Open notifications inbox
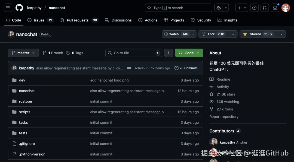The image size is (294, 162). point(275,8)
